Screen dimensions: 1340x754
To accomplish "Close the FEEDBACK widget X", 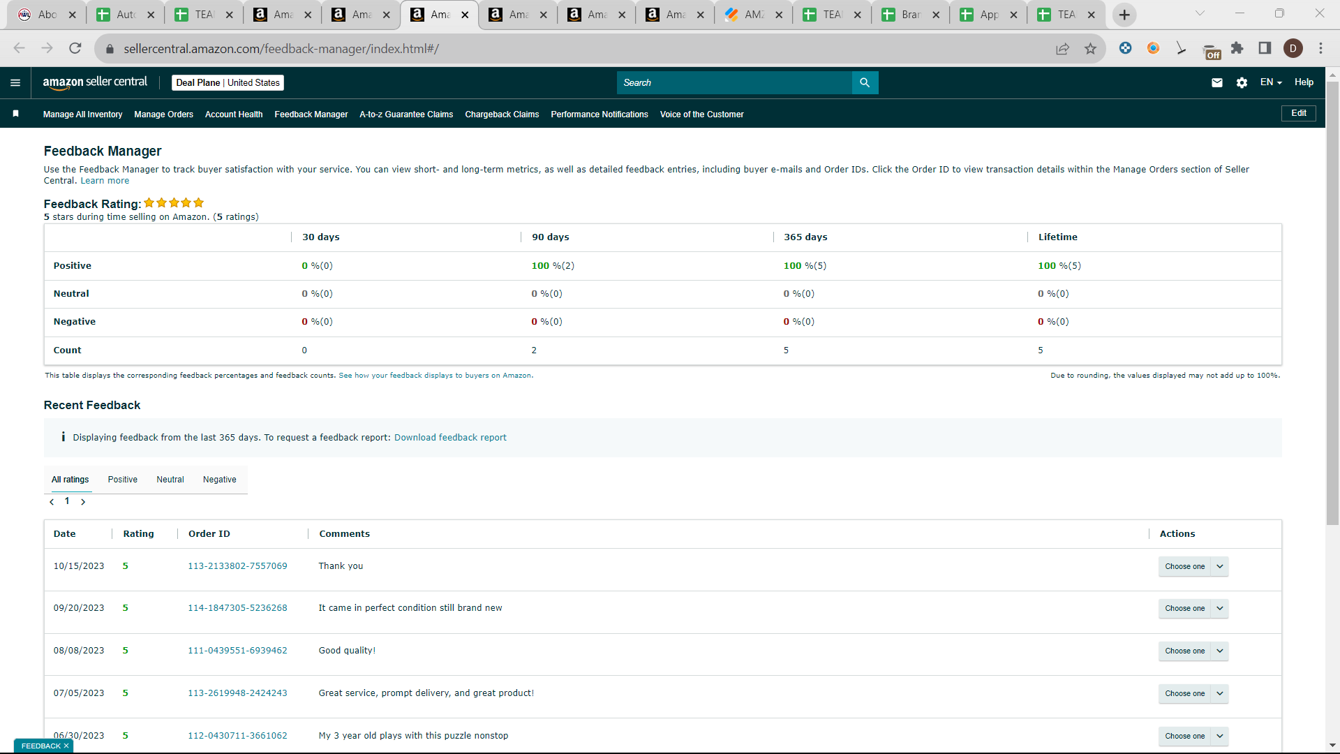I will pyautogui.click(x=66, y=746).
